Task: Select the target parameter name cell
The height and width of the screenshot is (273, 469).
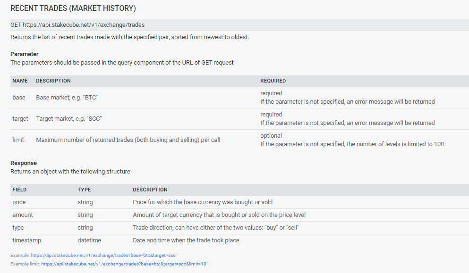Action: 20,118
